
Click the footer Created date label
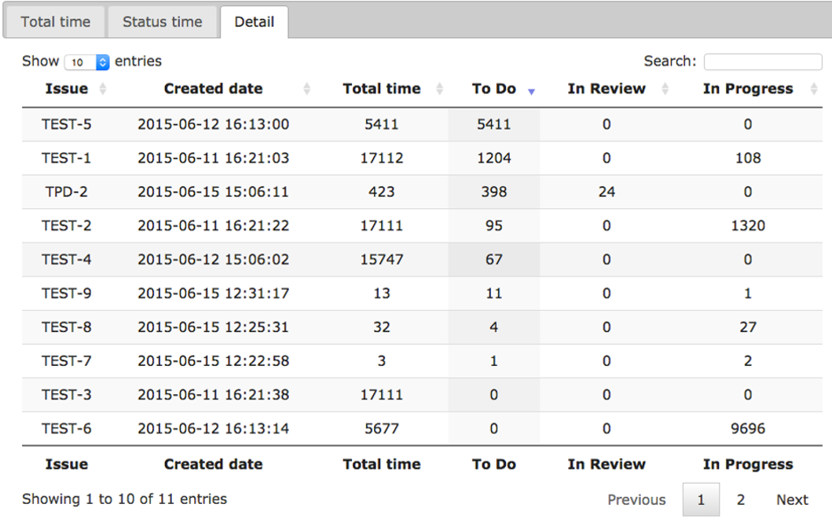point(214,464)
